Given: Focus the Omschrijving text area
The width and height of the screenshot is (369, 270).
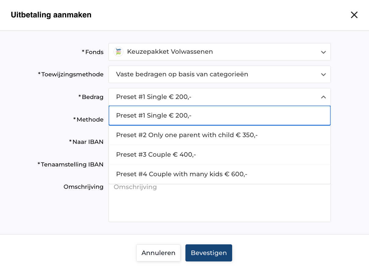Looking at the screenshot, I should [x=219, y=203].
